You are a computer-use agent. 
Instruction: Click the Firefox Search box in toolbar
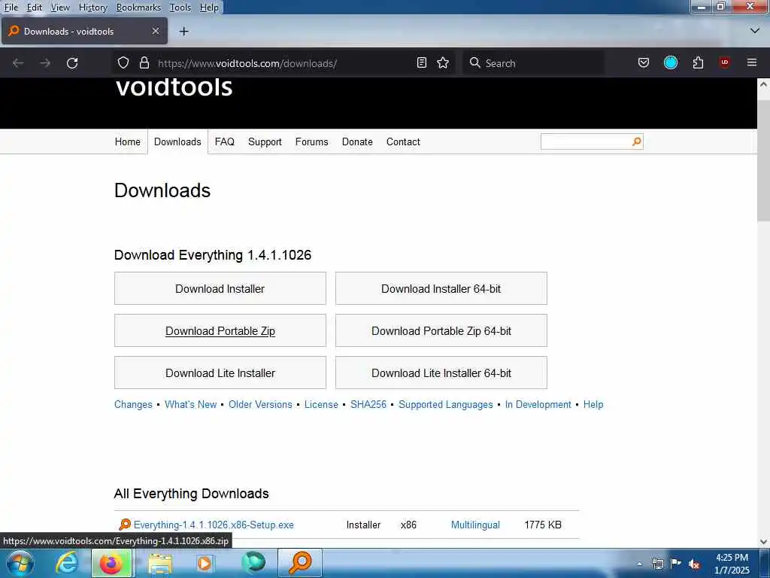(533, 63)
